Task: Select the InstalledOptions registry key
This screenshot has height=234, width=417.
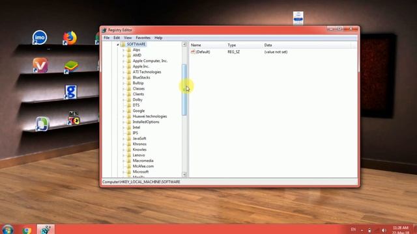Action: (146, 122)
